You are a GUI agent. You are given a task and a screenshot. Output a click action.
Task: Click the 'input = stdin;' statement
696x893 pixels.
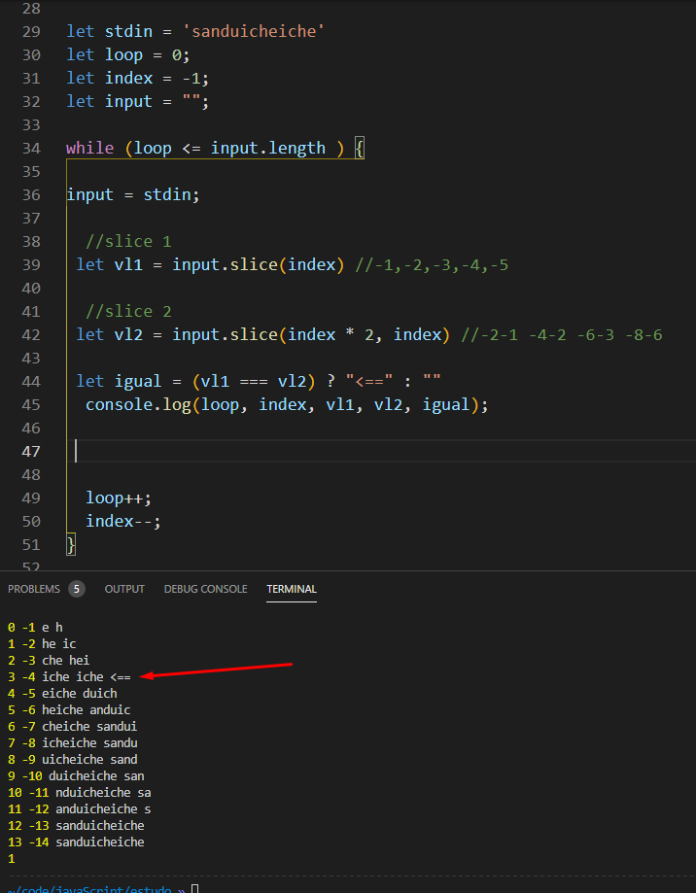(x=133, y=194)
